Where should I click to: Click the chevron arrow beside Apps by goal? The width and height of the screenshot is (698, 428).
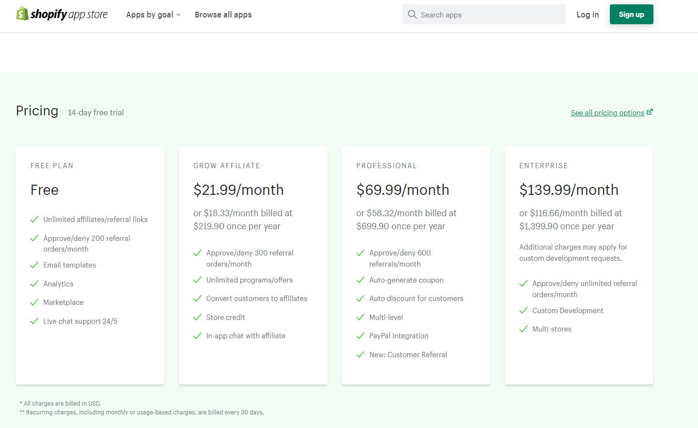179,15
